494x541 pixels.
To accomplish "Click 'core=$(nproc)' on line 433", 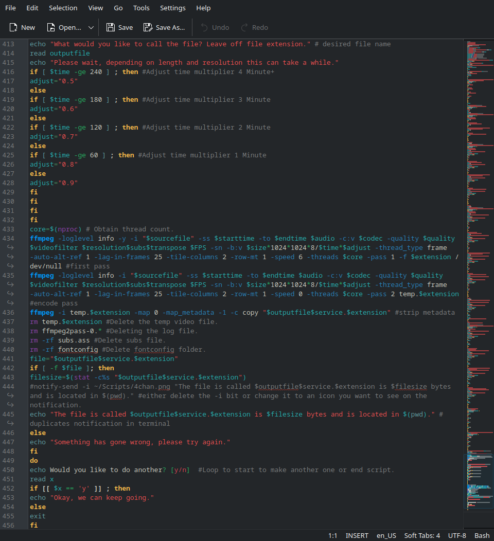I will click(x=56, y=229).
